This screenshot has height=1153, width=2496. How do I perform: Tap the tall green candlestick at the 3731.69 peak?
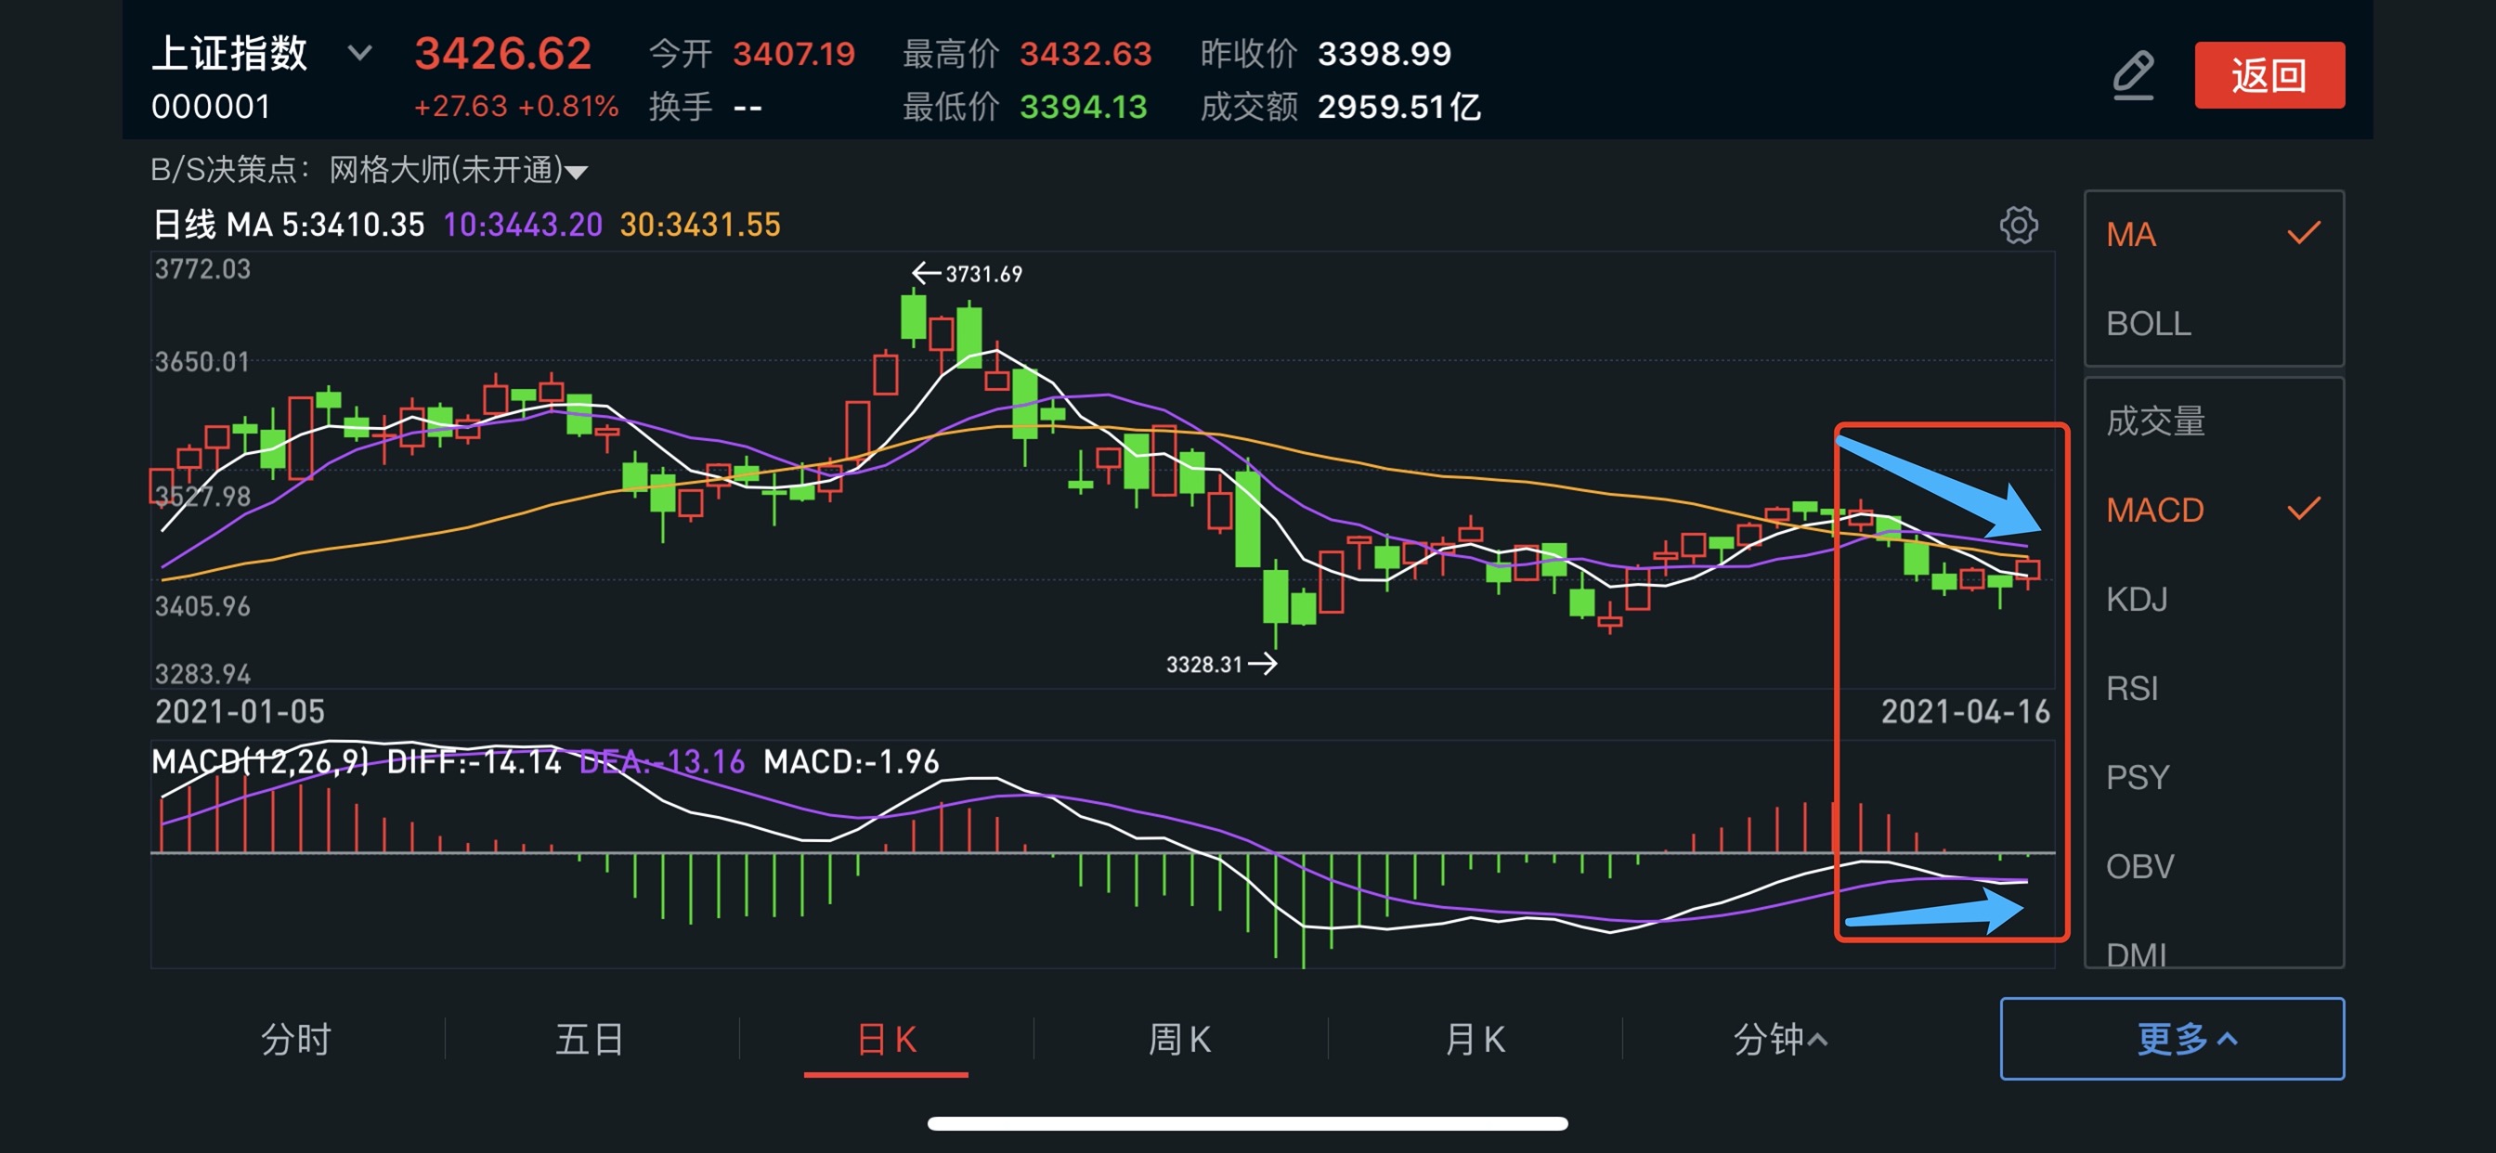tap(913, 316)
